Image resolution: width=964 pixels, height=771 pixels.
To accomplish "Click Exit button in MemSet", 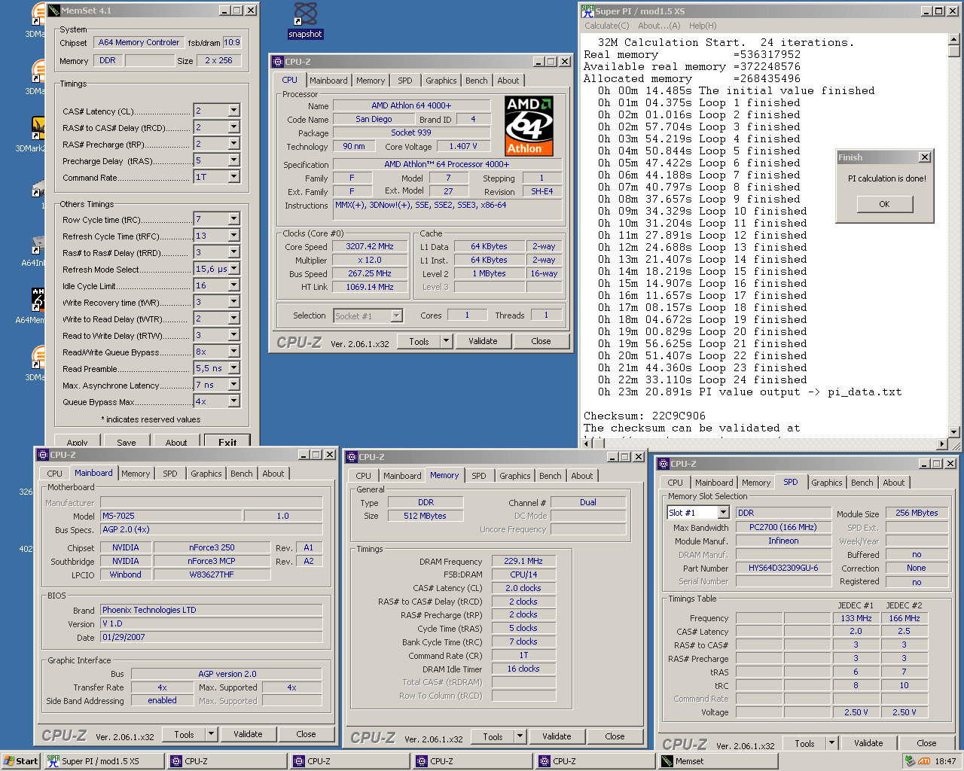I will (x=227, y=442).
